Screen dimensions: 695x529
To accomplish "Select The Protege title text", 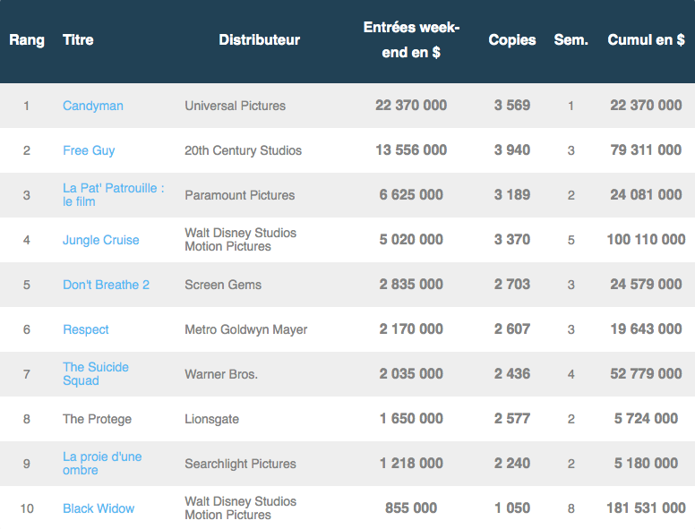I will point(97,419).
